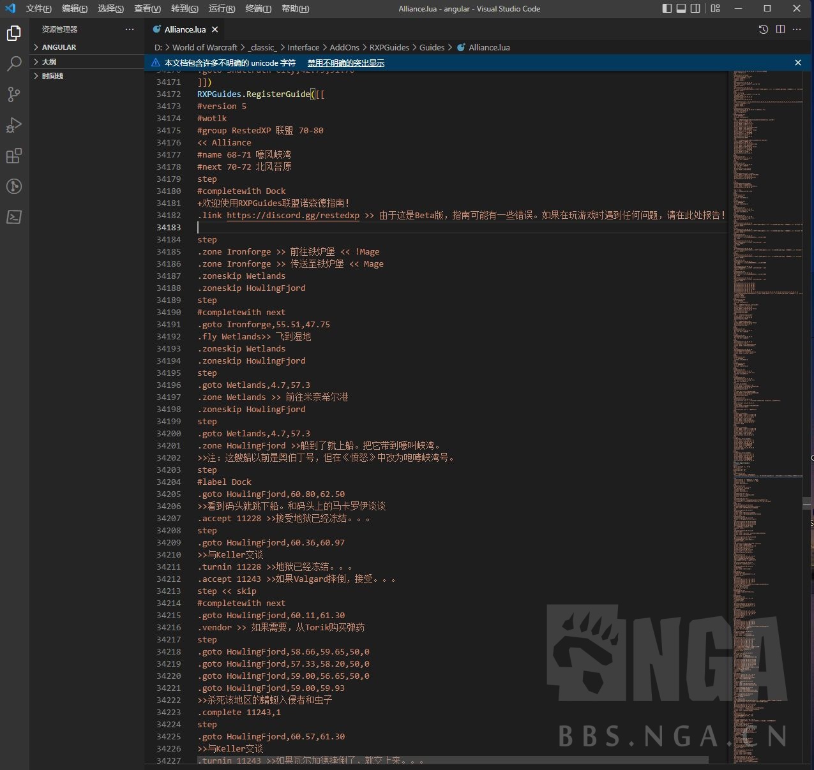
Task: Open the 文件(F) menu
Action: click(x=38, y=8)
